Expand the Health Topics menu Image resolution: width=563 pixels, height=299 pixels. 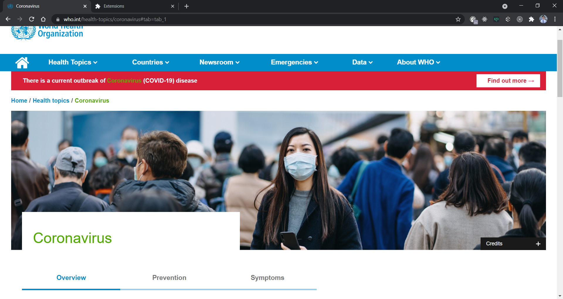[x=73, y=62]
